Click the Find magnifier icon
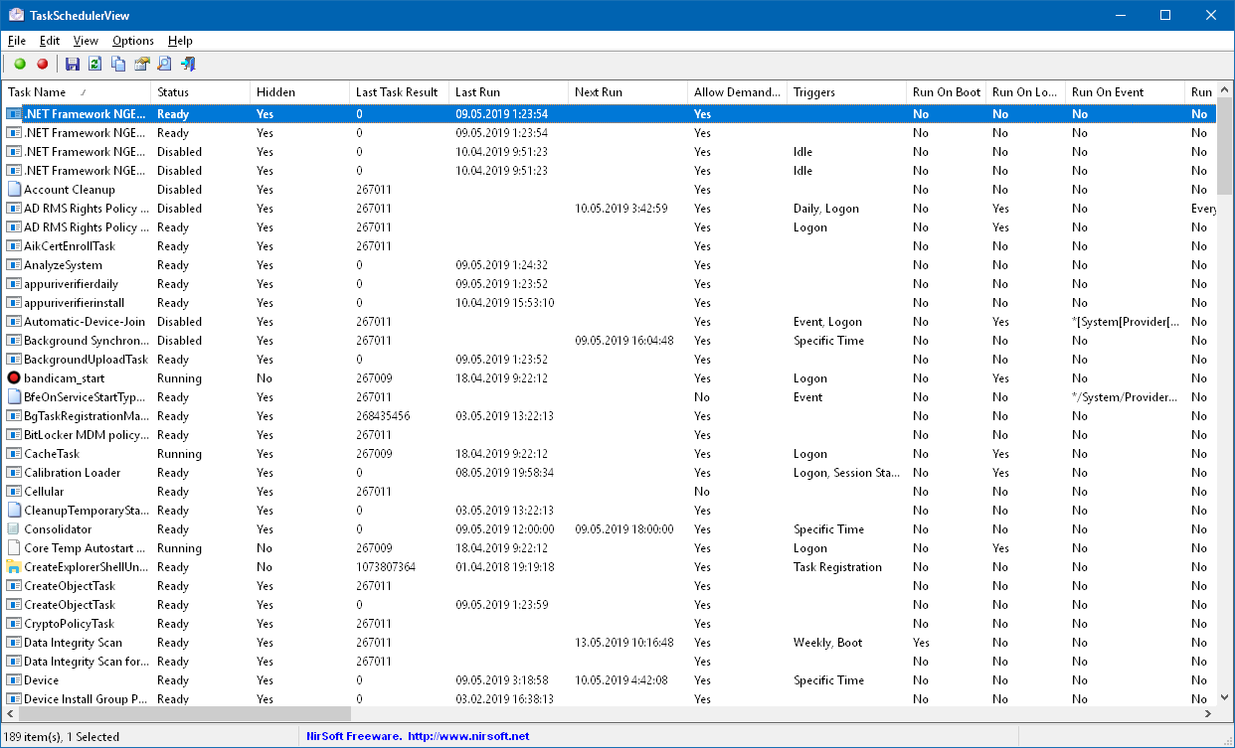This screenshot has height=748, width=1235. coord(164,65)
